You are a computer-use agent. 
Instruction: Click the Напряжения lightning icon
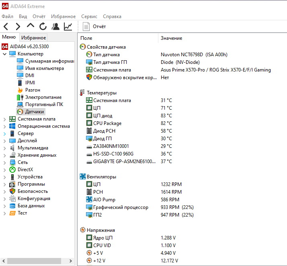[x=83, y=230]
